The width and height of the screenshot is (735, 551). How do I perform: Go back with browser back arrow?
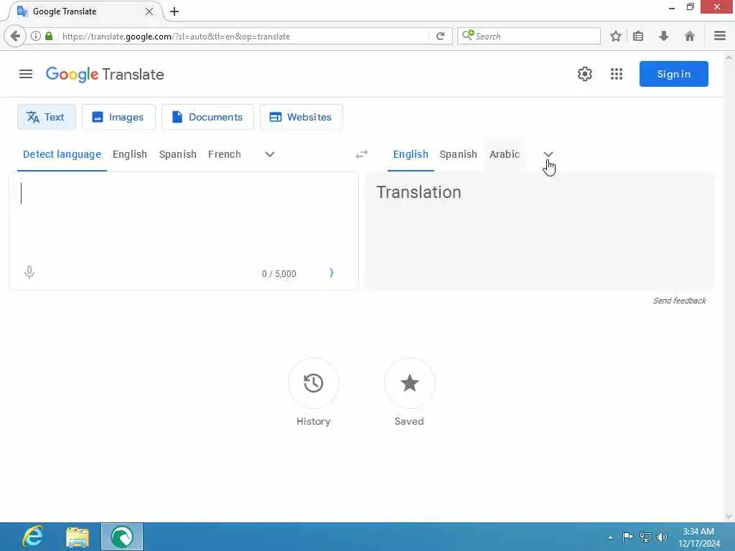click(15, 36)
